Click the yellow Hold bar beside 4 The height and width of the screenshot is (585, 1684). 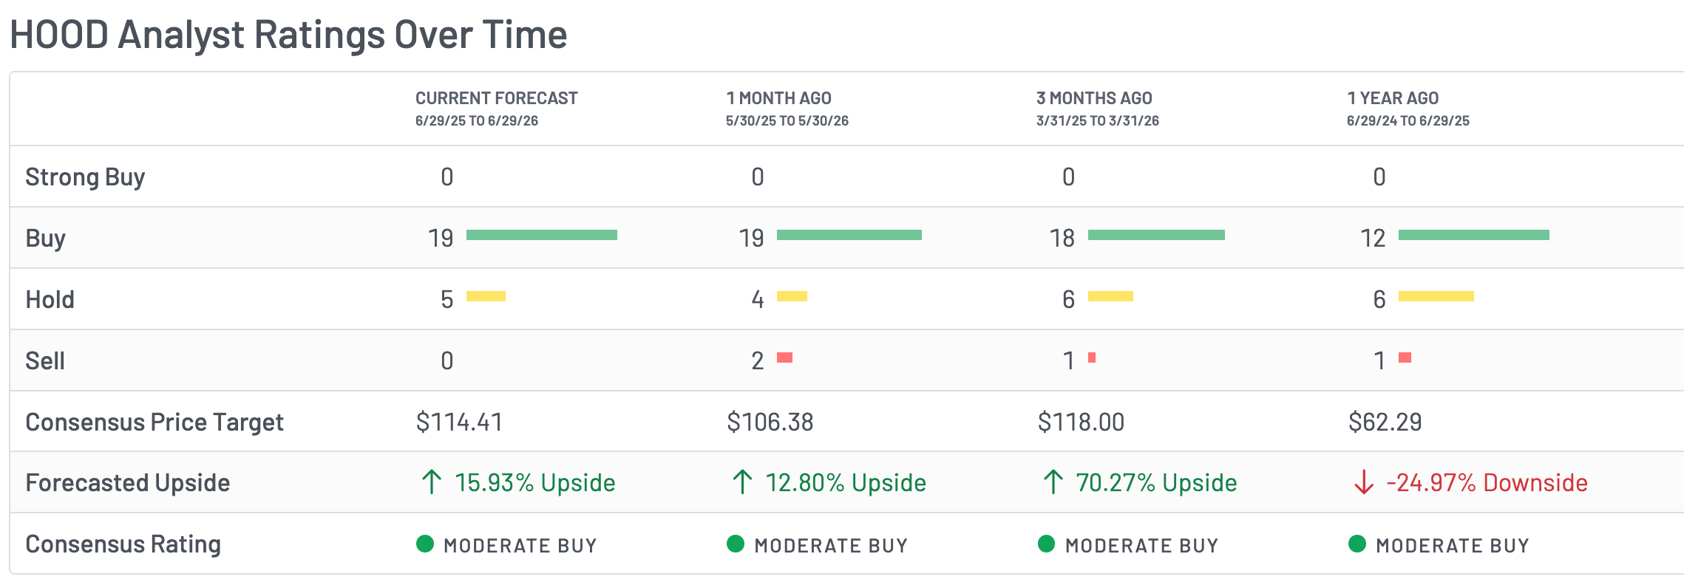(792, 296)
